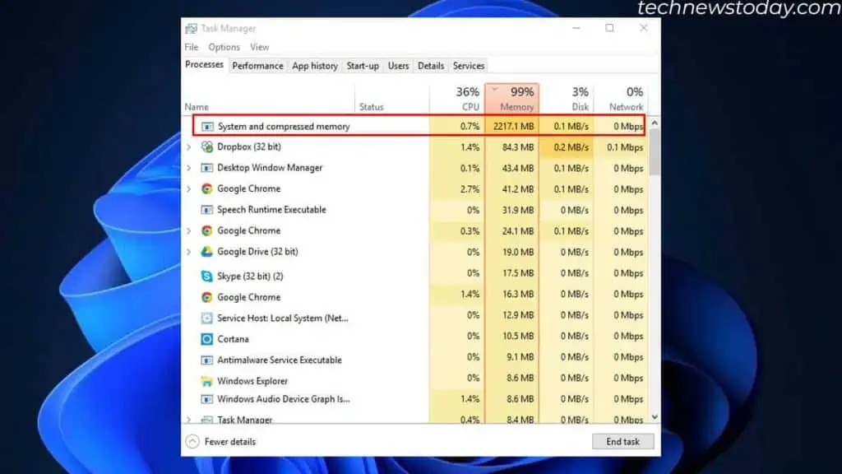
Task: Click the Windows Audio Device Graph icon
Action: (x=206, y=399)
